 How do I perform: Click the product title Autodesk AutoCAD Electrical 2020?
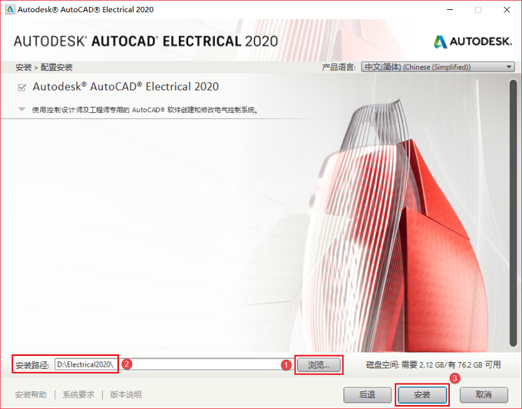pos(125,87)
